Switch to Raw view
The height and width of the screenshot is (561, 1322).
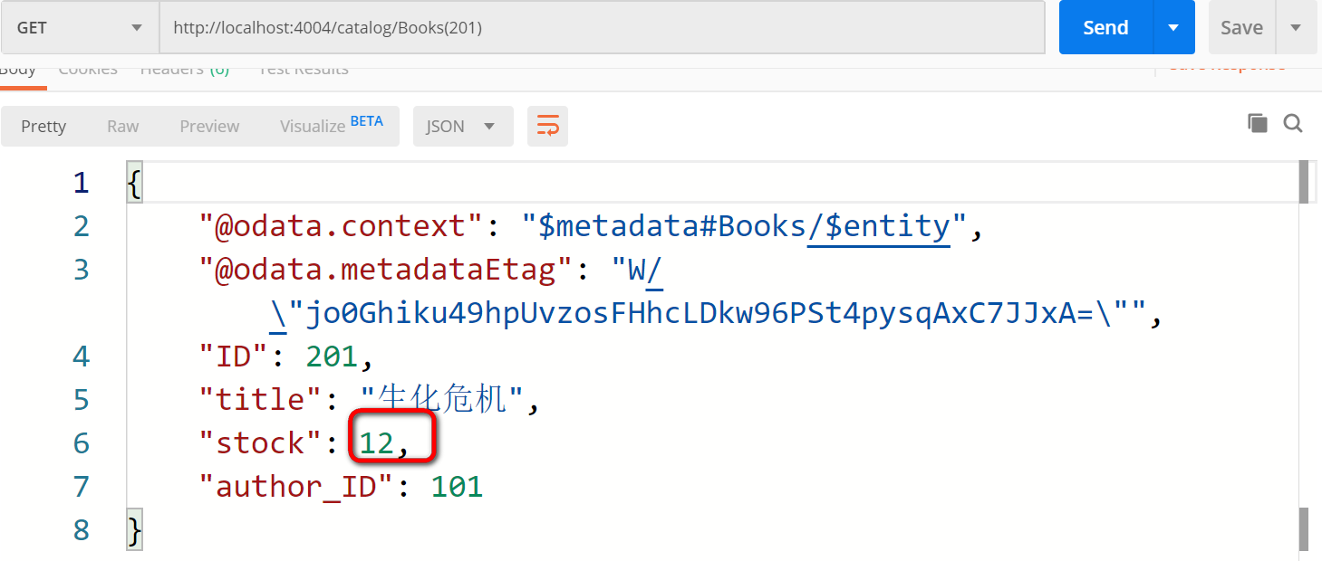tap(123, 126)
